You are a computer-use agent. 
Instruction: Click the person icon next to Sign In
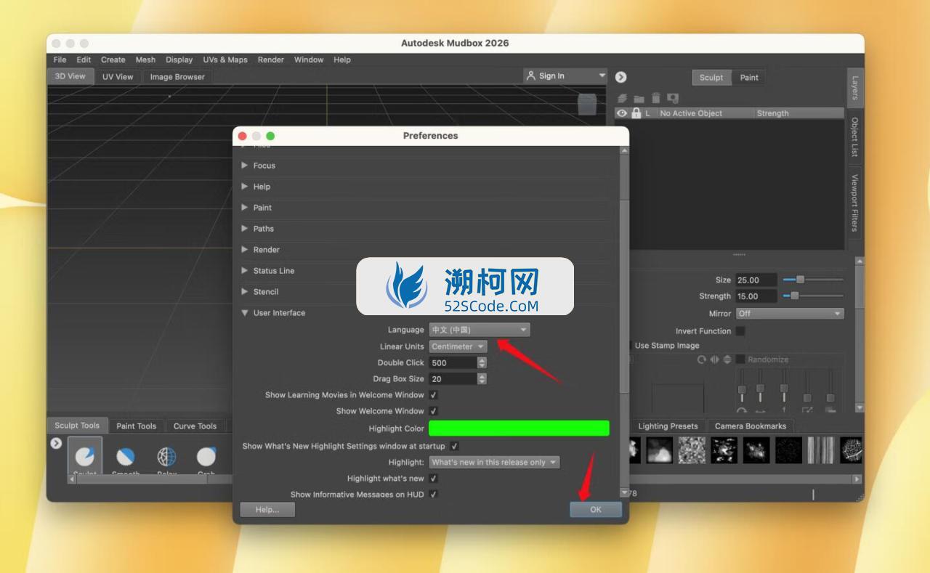[531, 76]
